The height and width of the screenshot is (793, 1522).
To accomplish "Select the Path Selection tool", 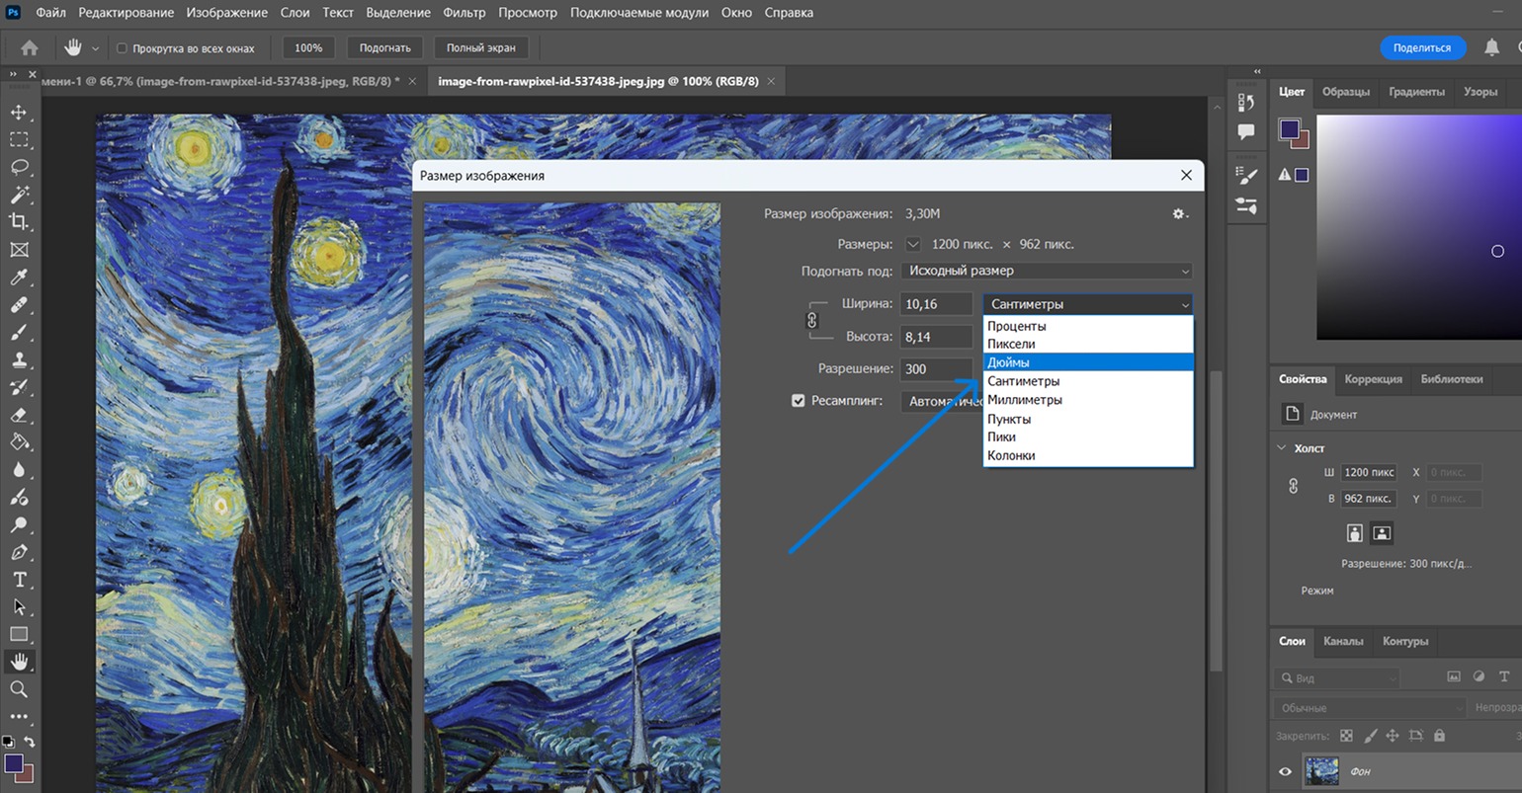I will point(19,607).
